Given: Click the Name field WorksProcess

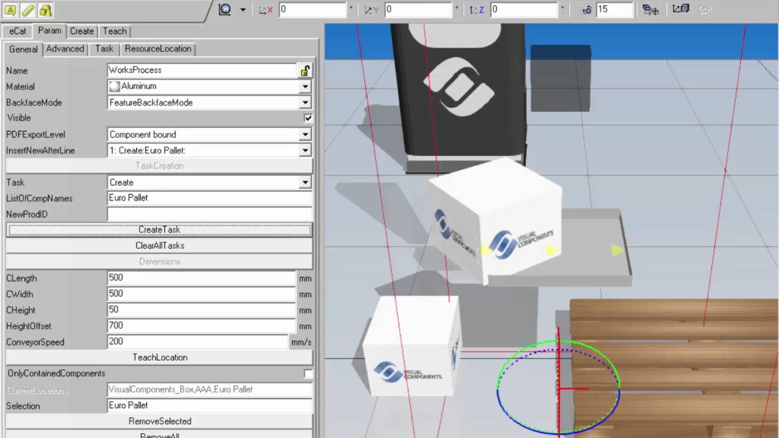Looking at the screenshot, I should point(202,71).
